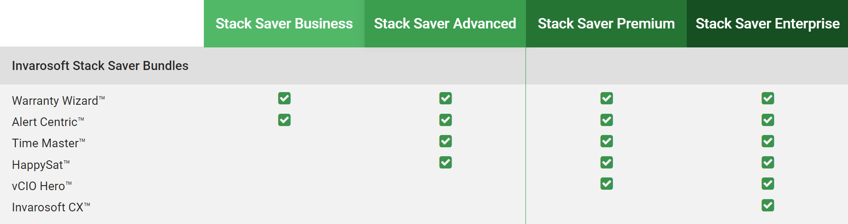848x224 pixels.
Task: Click Alert Centric checkmark under Business
Action: (284, 120)
